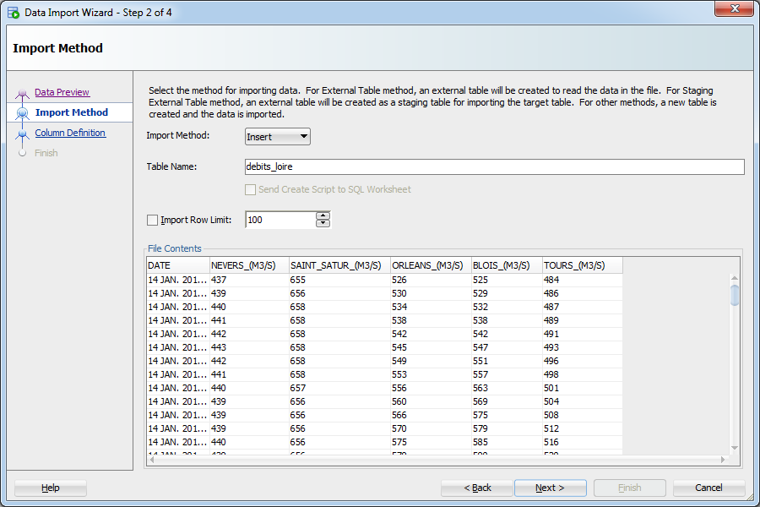760x507 pixels.
Task: Increase the row limit with the up arrow
Action: click(x=323, y=215)
